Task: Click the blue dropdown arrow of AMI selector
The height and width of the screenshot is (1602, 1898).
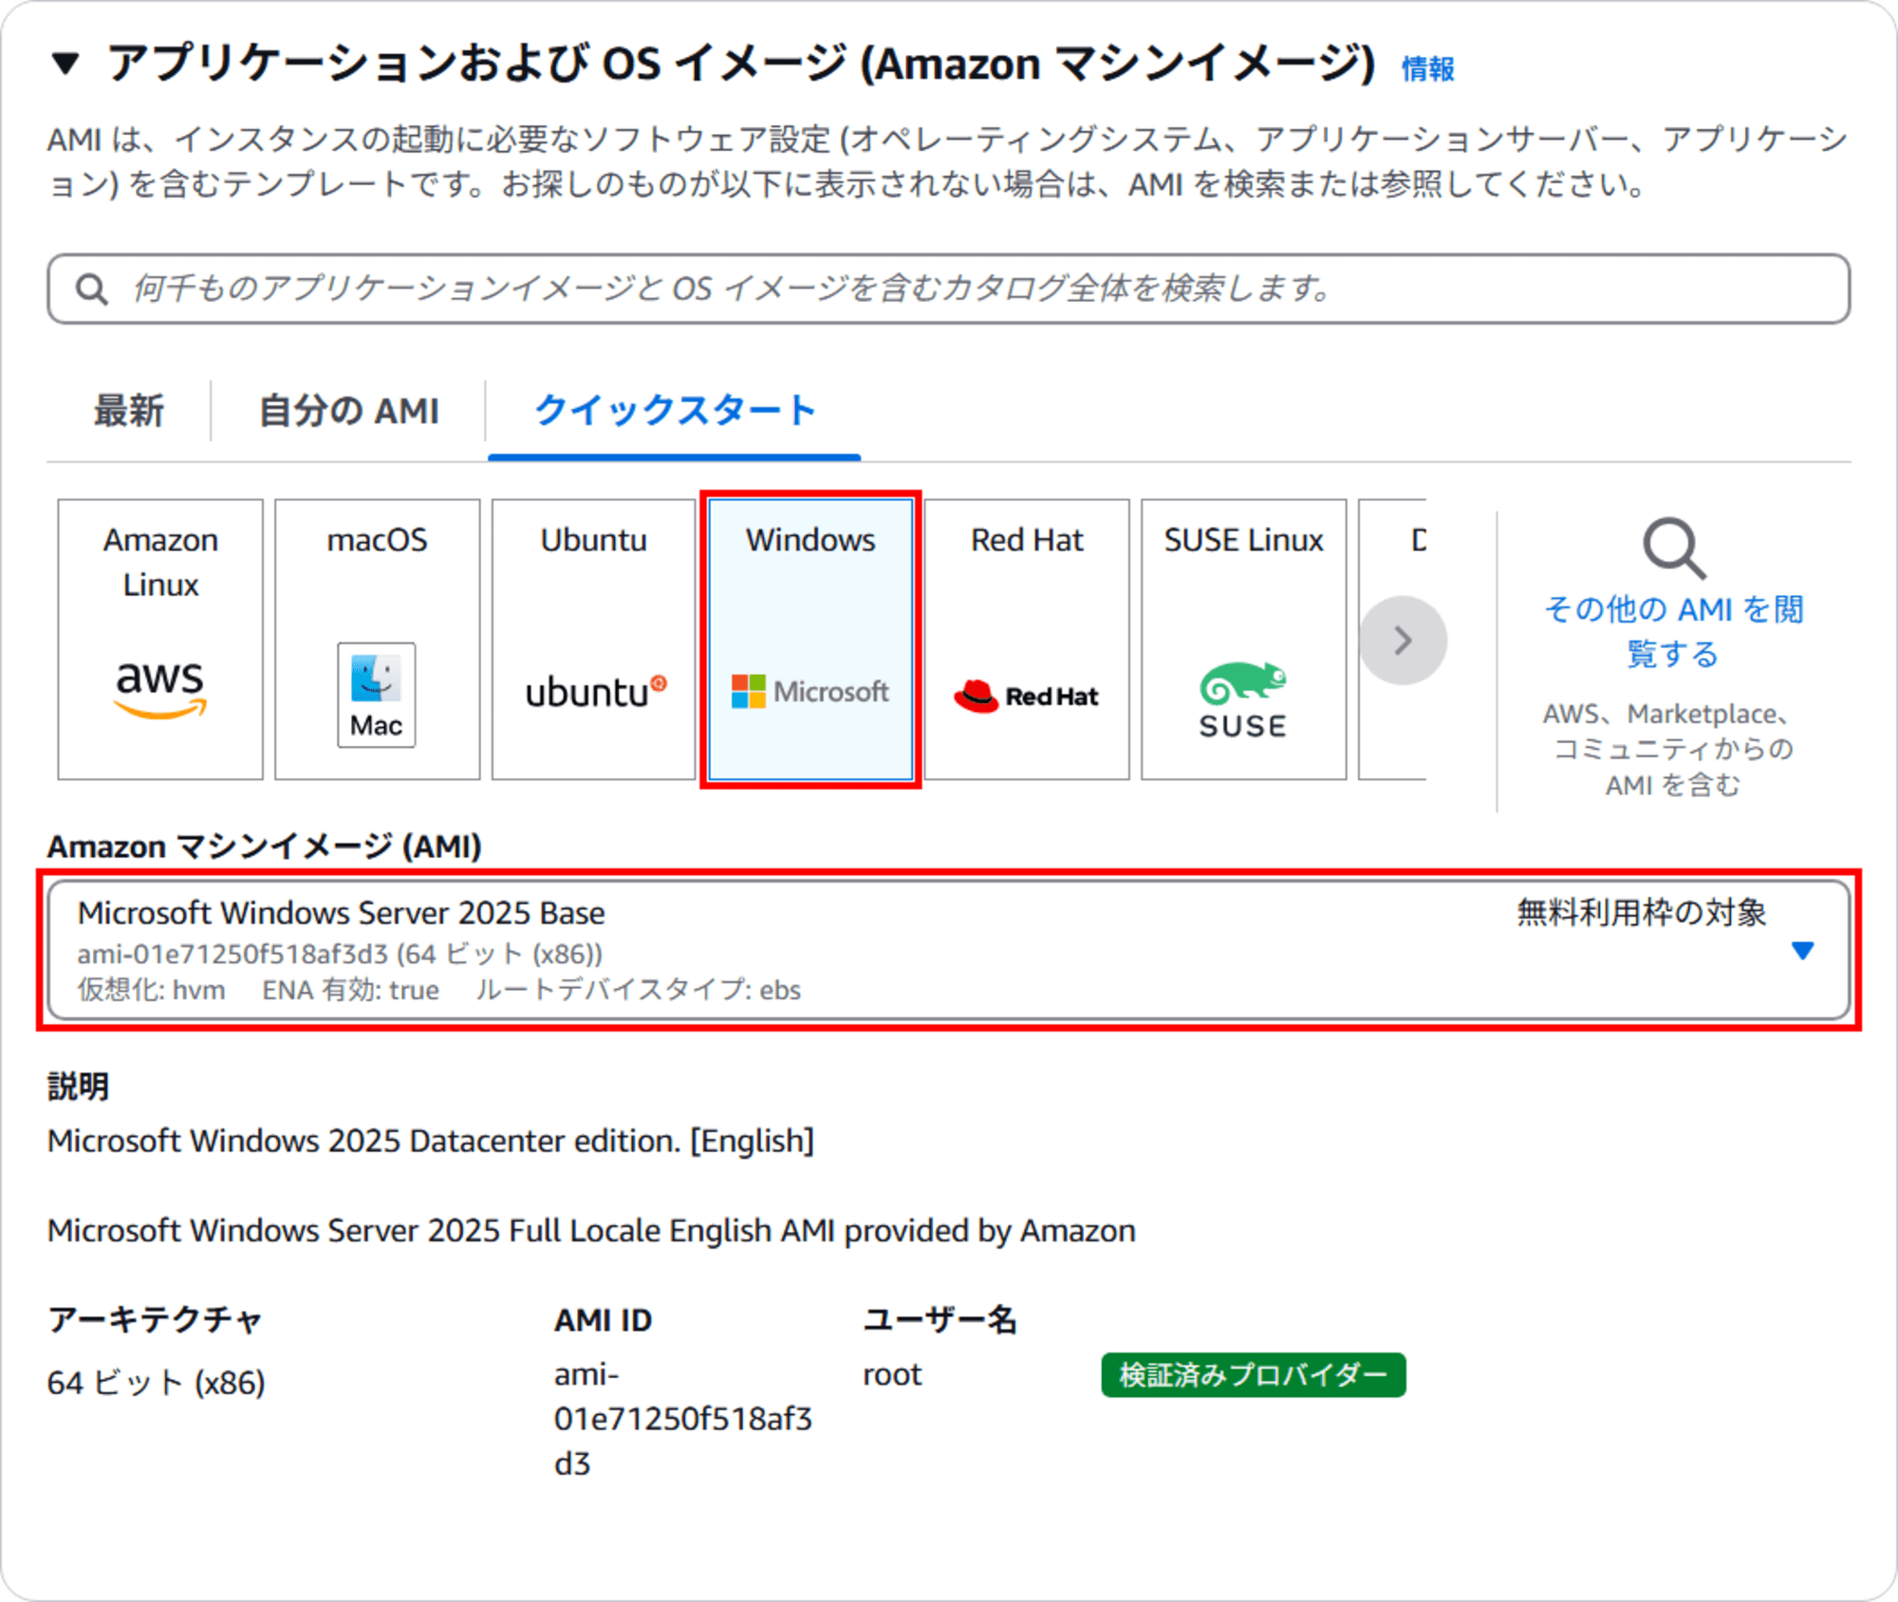Action: coord(1802,950)
